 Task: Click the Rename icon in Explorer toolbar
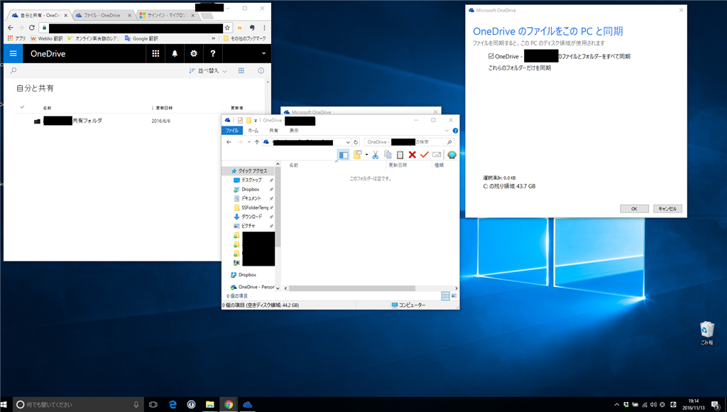[437, 155]
